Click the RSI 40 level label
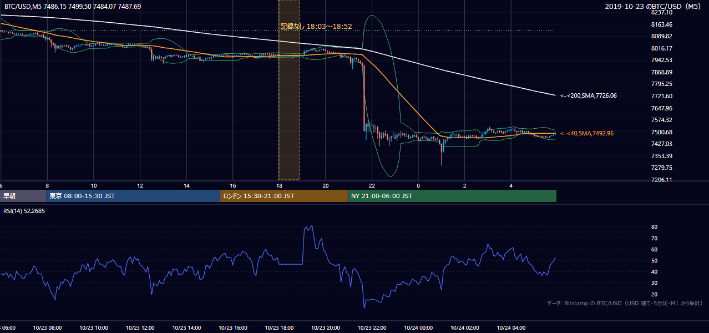The height and width of the screenshot is (333, 709). pyautogui.click(x=654, y=271)
